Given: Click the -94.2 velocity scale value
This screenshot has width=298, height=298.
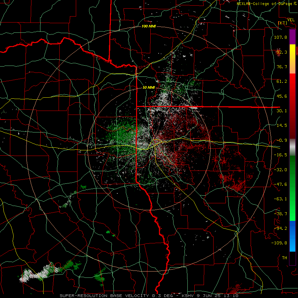Looking at the screenshot, I should click(x=280, y=228).
